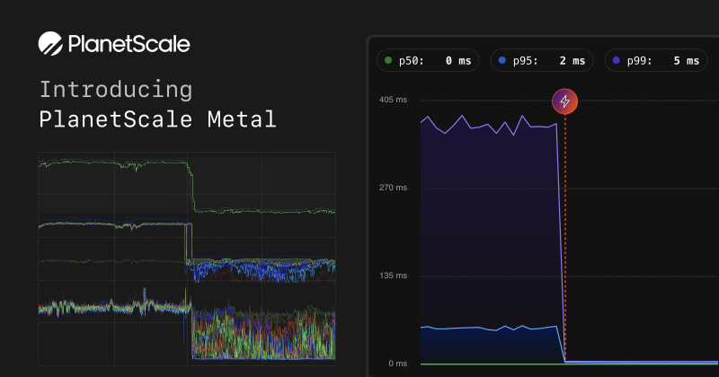Click the green p50 legend dot
The width and height of the screenshot is (719, 377).
point(388,61)
